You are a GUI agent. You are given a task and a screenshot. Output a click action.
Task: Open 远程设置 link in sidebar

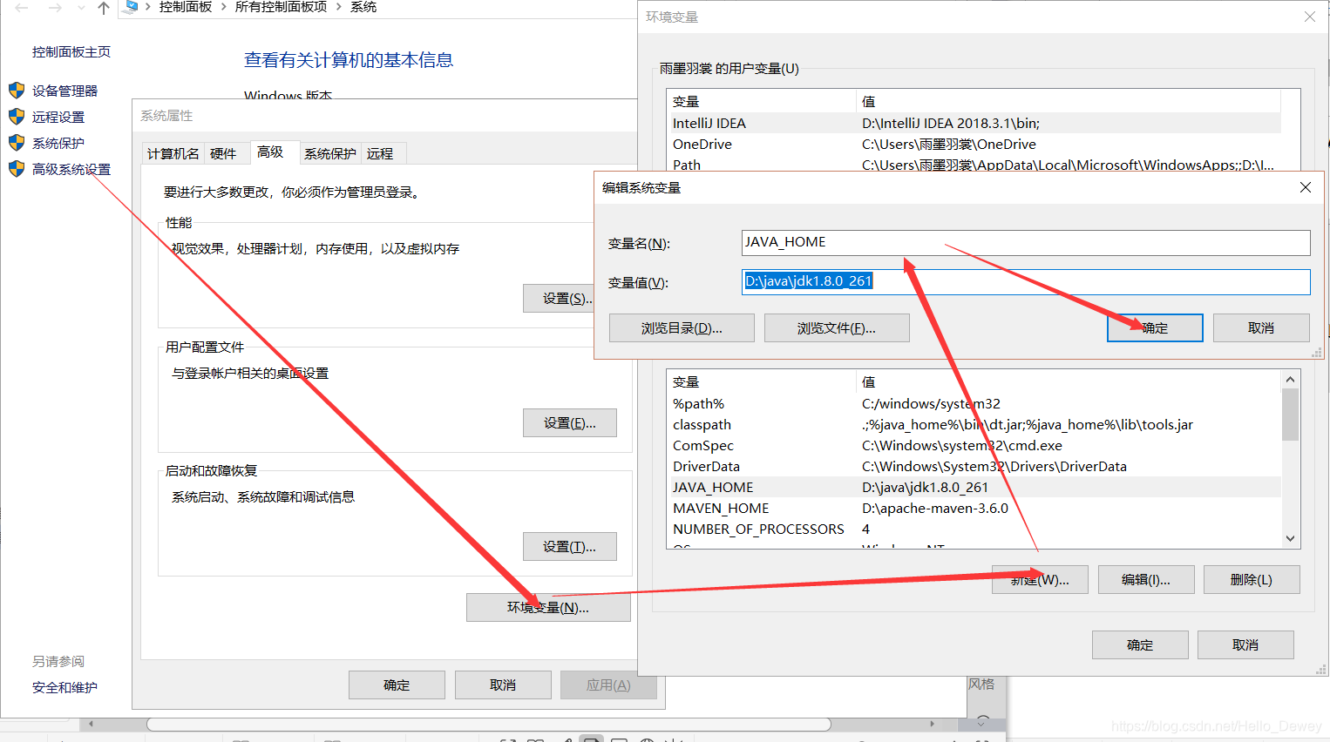coord(58,117)
